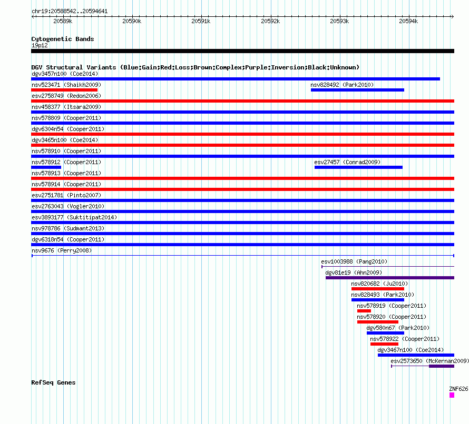Click the blue esv27457 gain bar
Screen dimensions: 469x424
(x=358, y=167)
